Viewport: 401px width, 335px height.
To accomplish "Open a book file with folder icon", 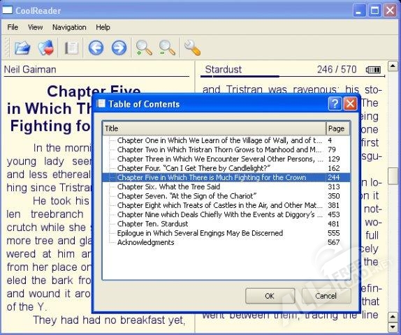I will pos(22,47).
